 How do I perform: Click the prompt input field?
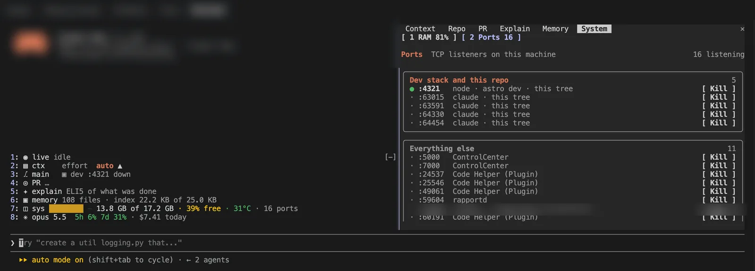coord(377,243)
